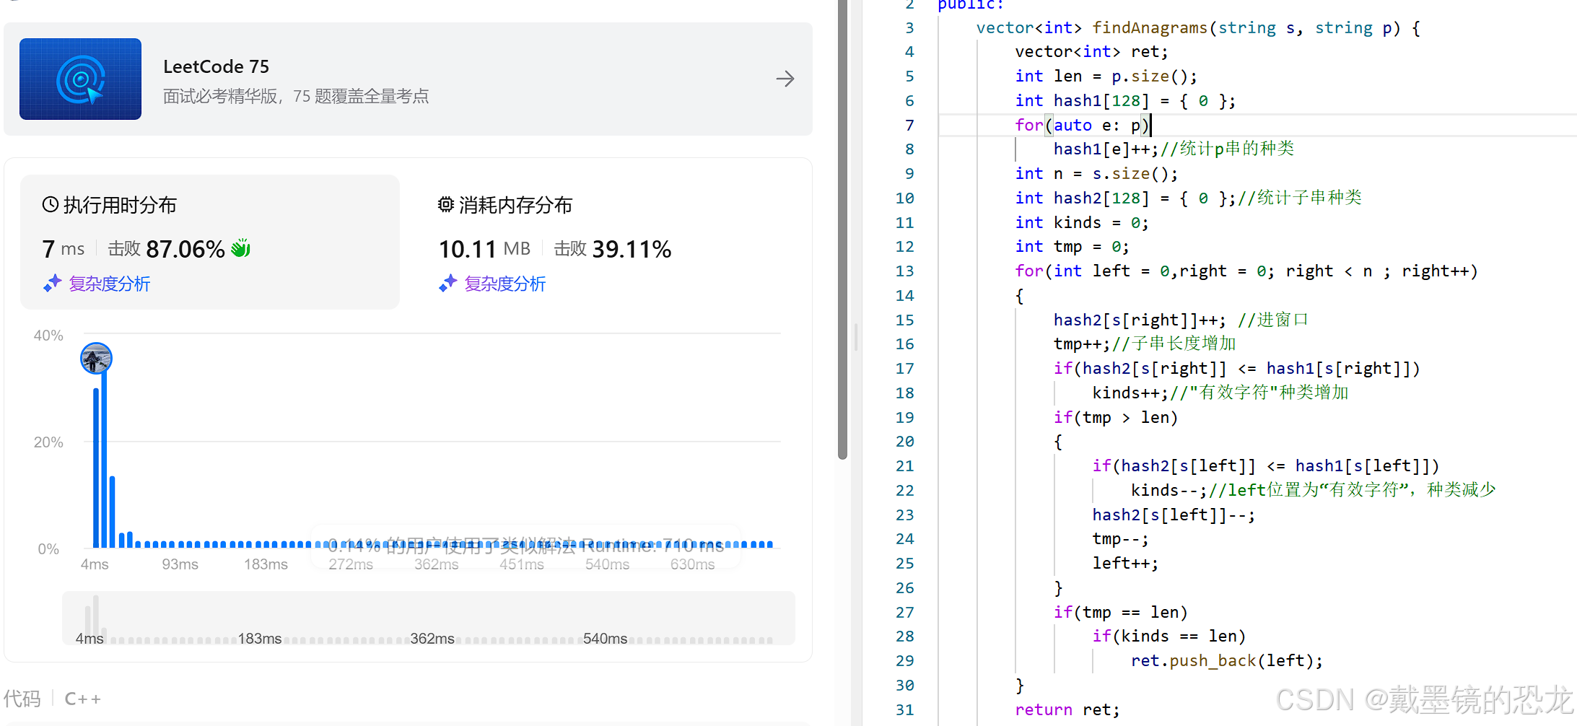Click code line left++;

1125,563
